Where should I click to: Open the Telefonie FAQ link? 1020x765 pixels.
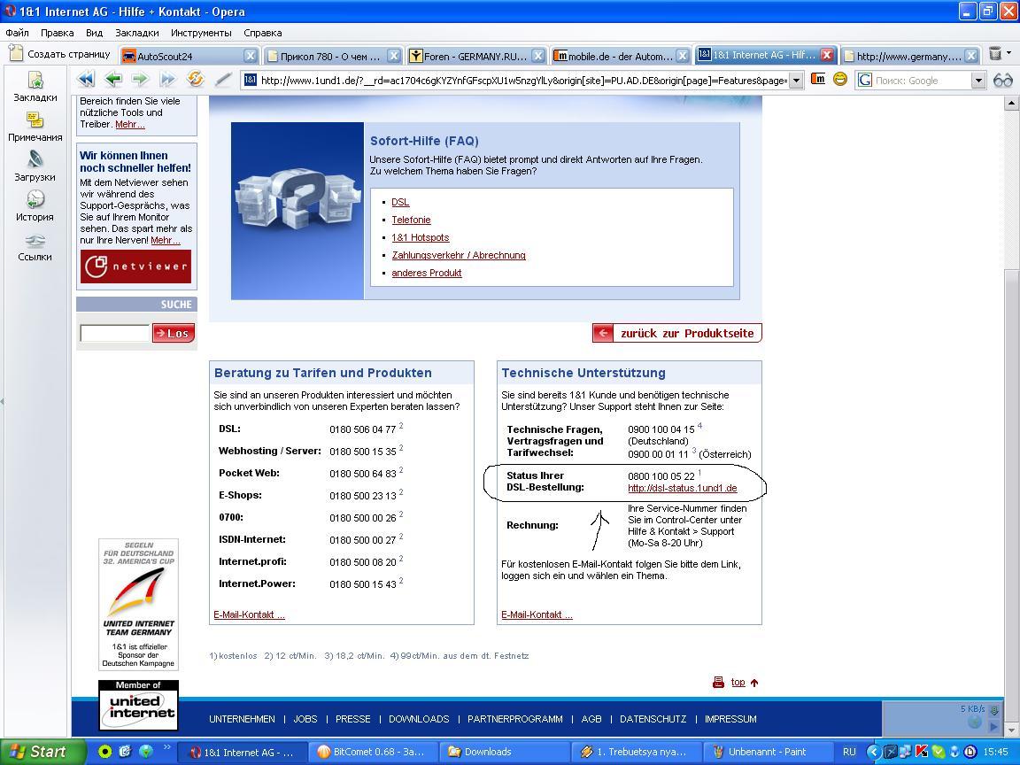[411, 220]
